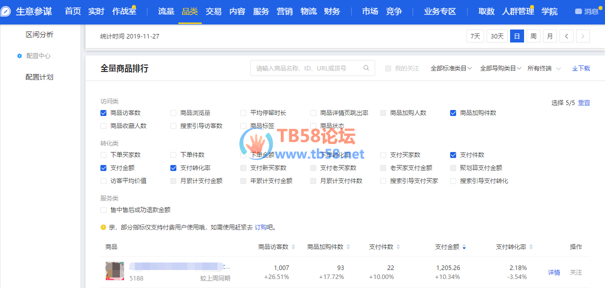
Task: Open 学院 menu
Action: click(550, 11)
